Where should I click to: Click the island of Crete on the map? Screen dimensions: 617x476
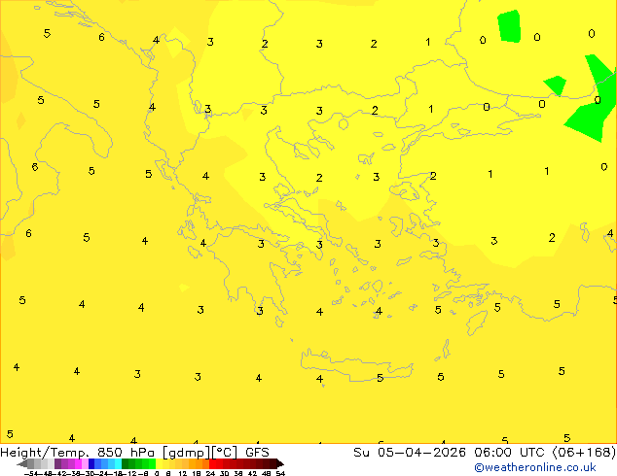pyautogui.click(x=356, y=365)
